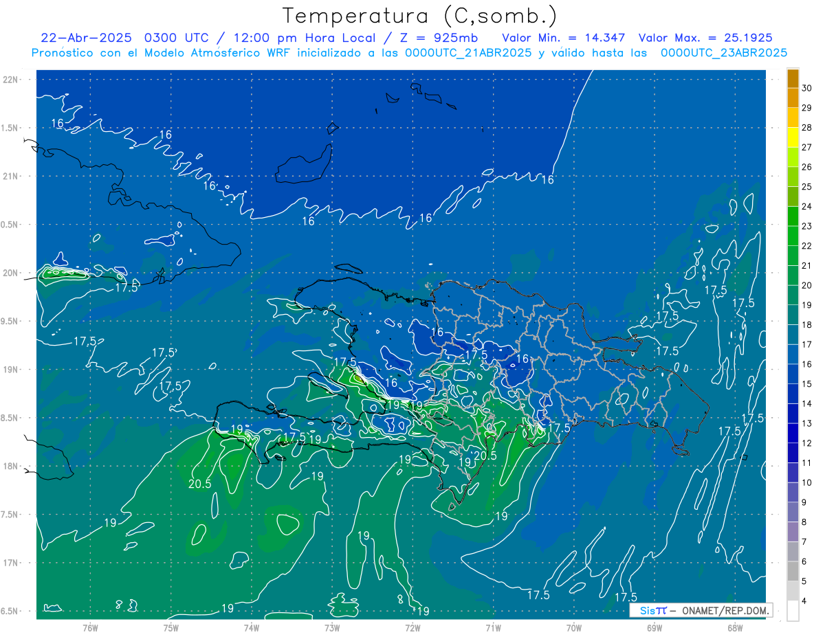Viewport: 825px width, 637px height.
Task: Click colorbar value '13'
Action: 808,423
